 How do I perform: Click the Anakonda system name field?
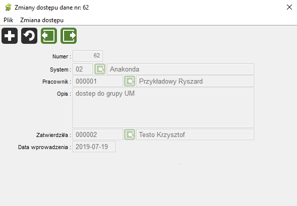[x=181, y=69]
